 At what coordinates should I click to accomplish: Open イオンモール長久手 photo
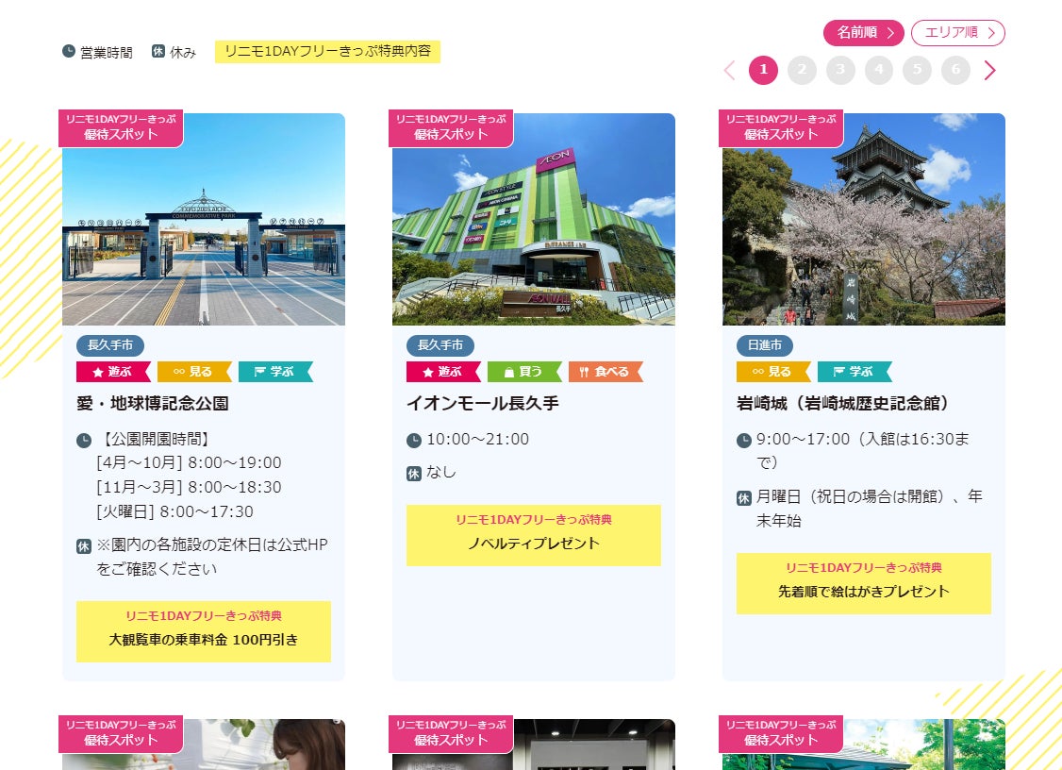[x=534, y=220]
